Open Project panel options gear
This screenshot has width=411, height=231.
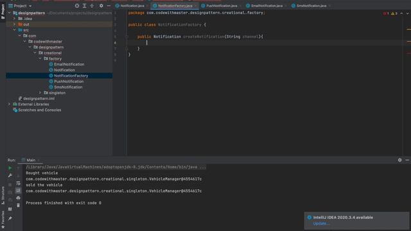point(101,6)
